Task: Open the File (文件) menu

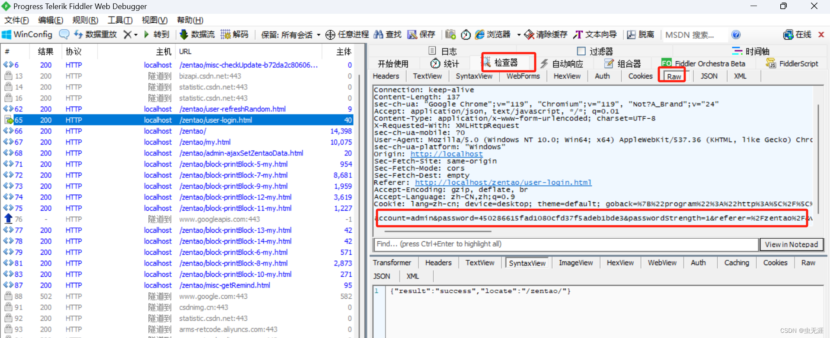Action: (x=16, y=20)
